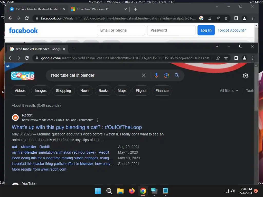Filter results by Flights
Image resolution: width=263 pixels, height=197 pixels.
tap(141, 91)
